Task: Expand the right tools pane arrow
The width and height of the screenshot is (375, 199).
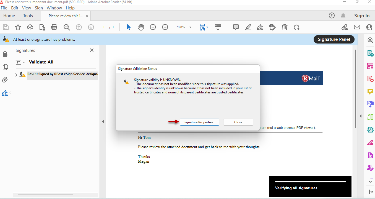Action: (x=360, y=116)
